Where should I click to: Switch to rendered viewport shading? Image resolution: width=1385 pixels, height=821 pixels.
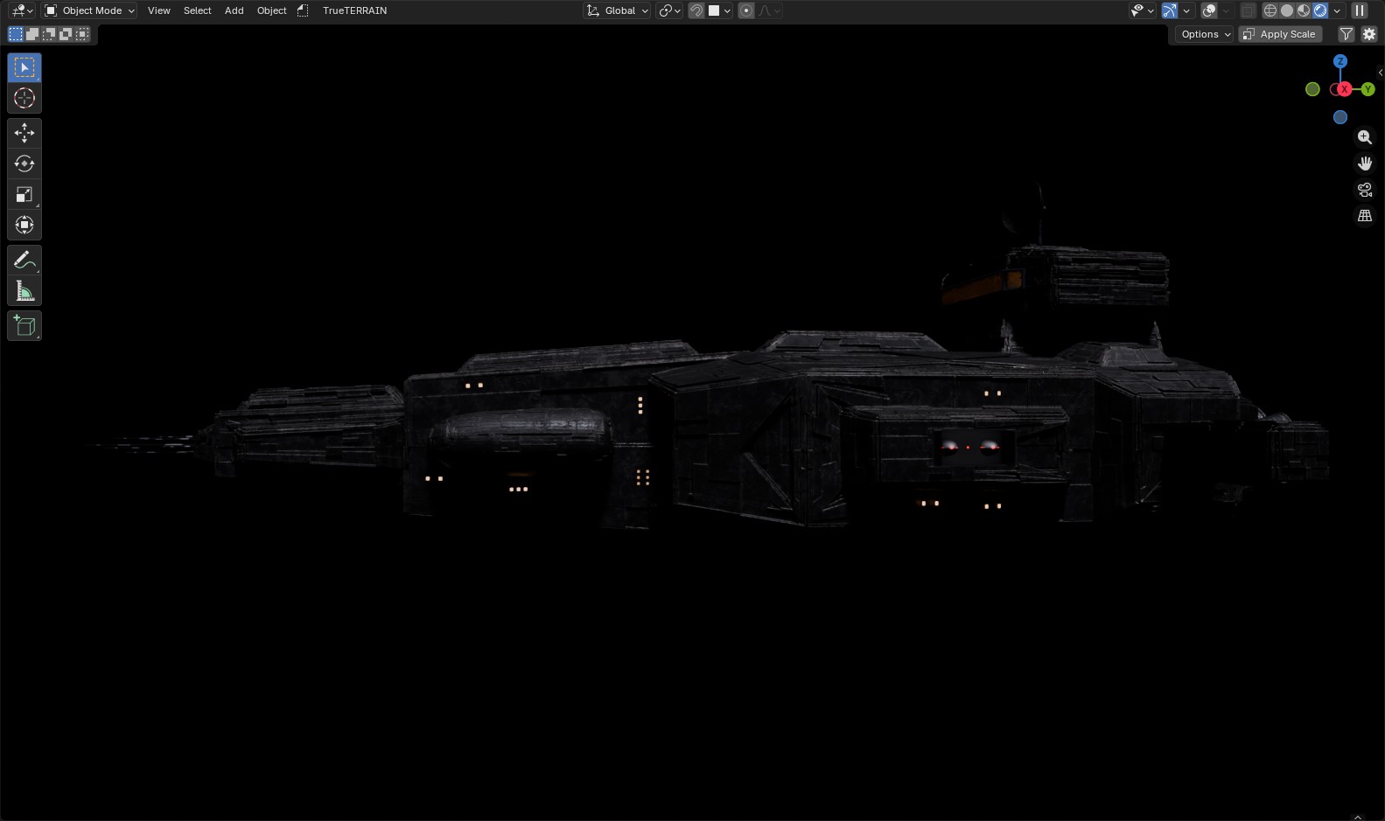tap(1320, 10)
